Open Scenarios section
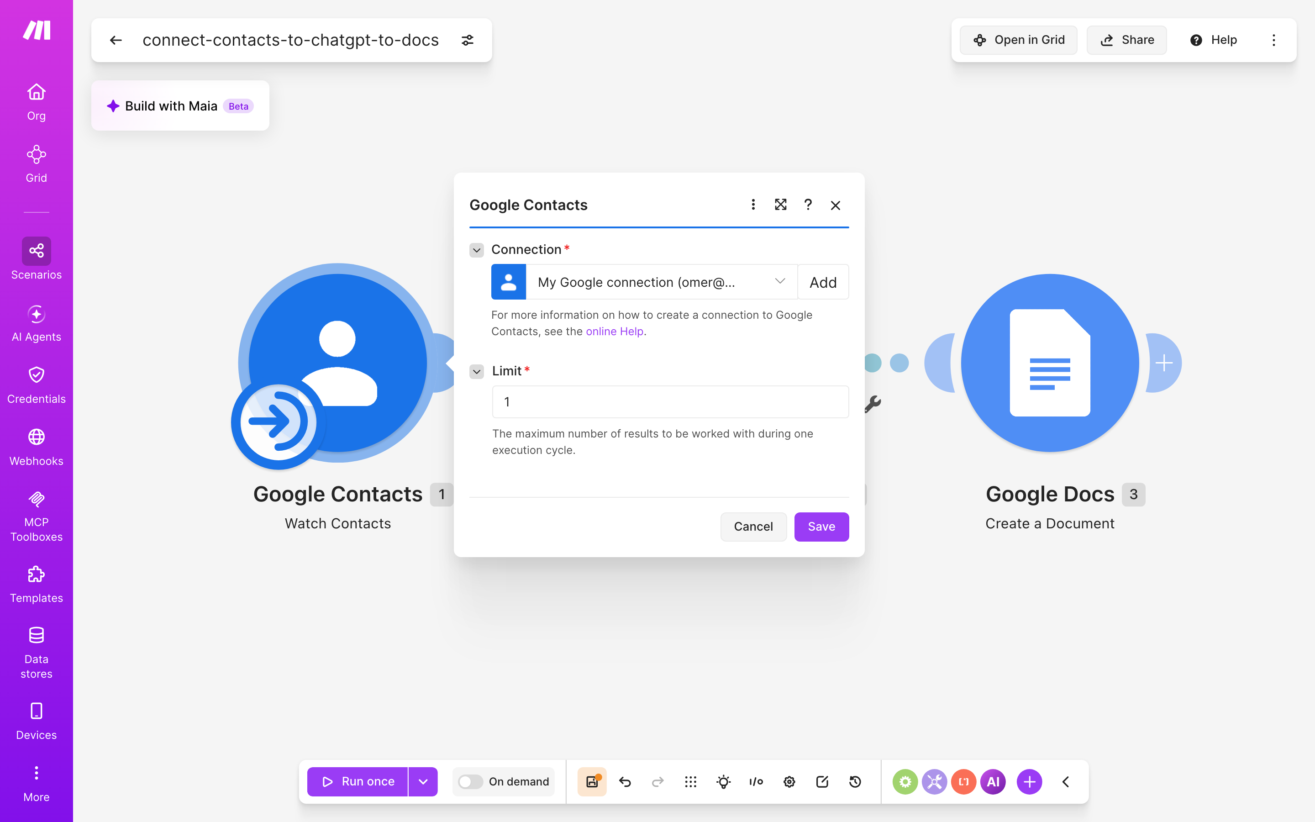 pos(37,259)
